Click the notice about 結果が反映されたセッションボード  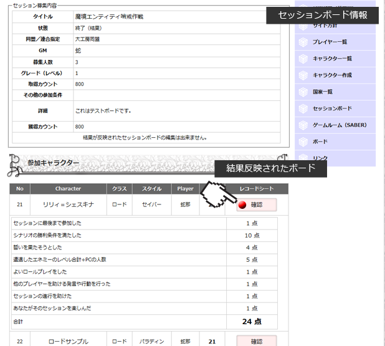145,138
